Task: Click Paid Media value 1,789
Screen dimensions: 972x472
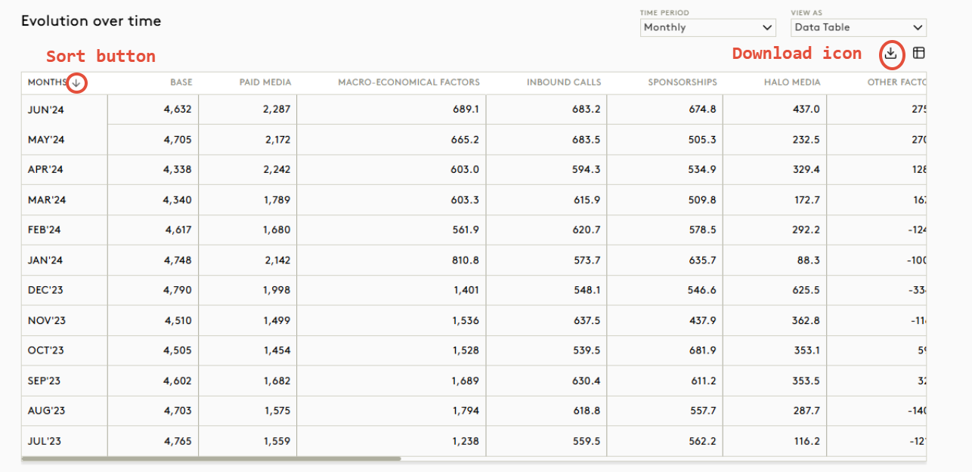Action: pos(277,199)
